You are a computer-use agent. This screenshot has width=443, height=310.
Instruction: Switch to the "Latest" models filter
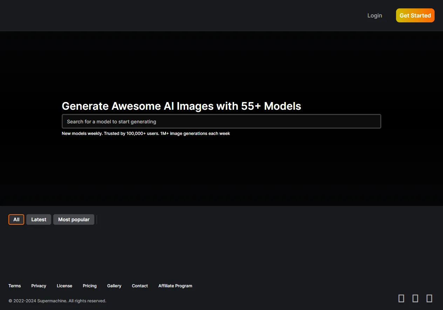39,219
